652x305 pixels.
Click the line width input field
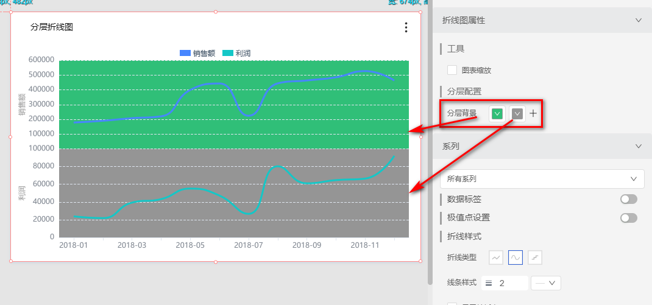click(x=511, y=283)
